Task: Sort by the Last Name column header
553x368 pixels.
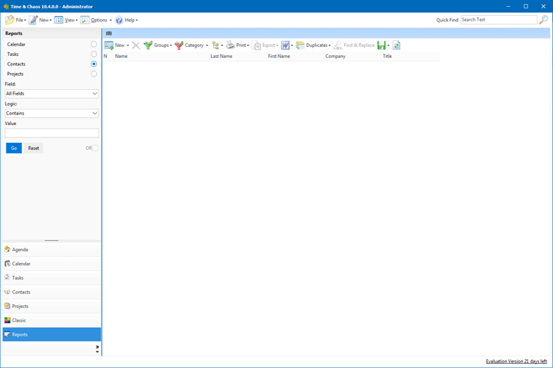Action: [x=238, y=56]
